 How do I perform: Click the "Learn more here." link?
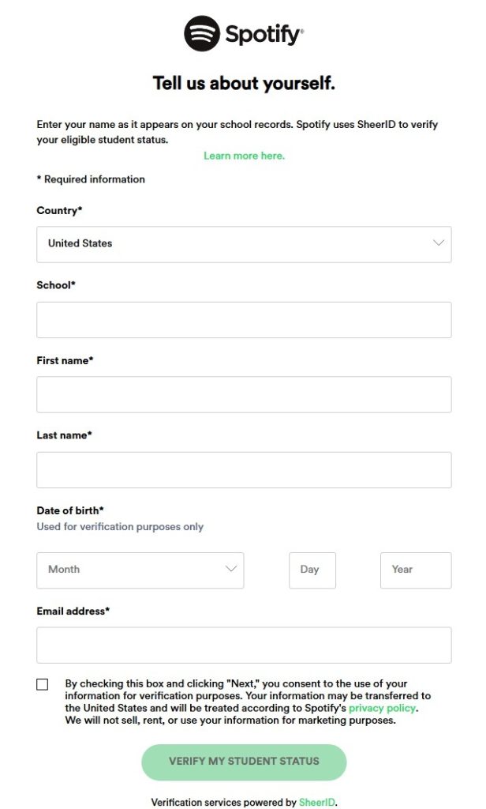[x=244, y=156]
